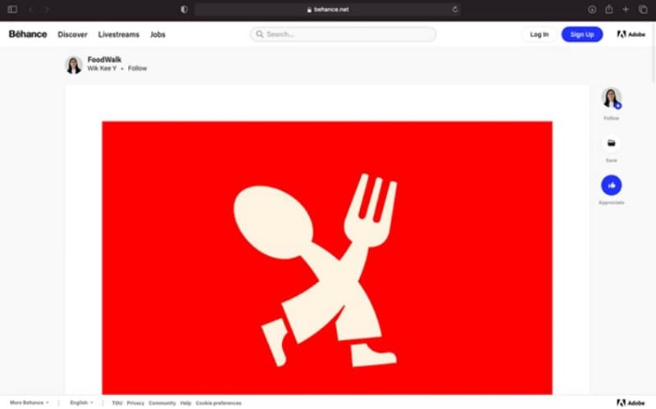Screen dimensions: 656x409
Task: Expand the More Behance footer dropdown
Action: point(30,402)
